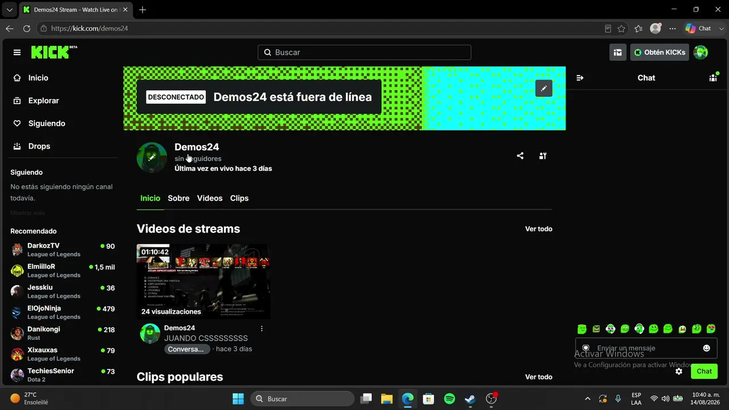Click the KICK logo

[54, 52]
